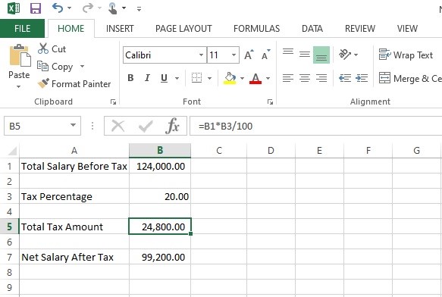The width and height of the screenshot is (442, 297).
Task: Click the Excel application icon
Action: 13,8
